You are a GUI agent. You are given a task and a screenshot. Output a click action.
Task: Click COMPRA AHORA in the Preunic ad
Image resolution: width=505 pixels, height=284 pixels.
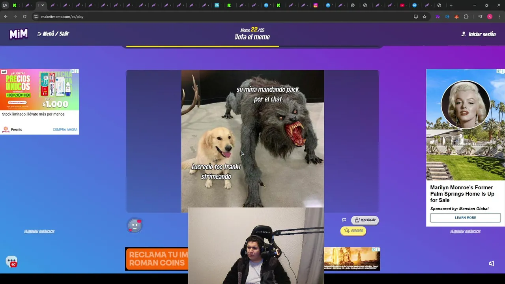click(65, 129)
